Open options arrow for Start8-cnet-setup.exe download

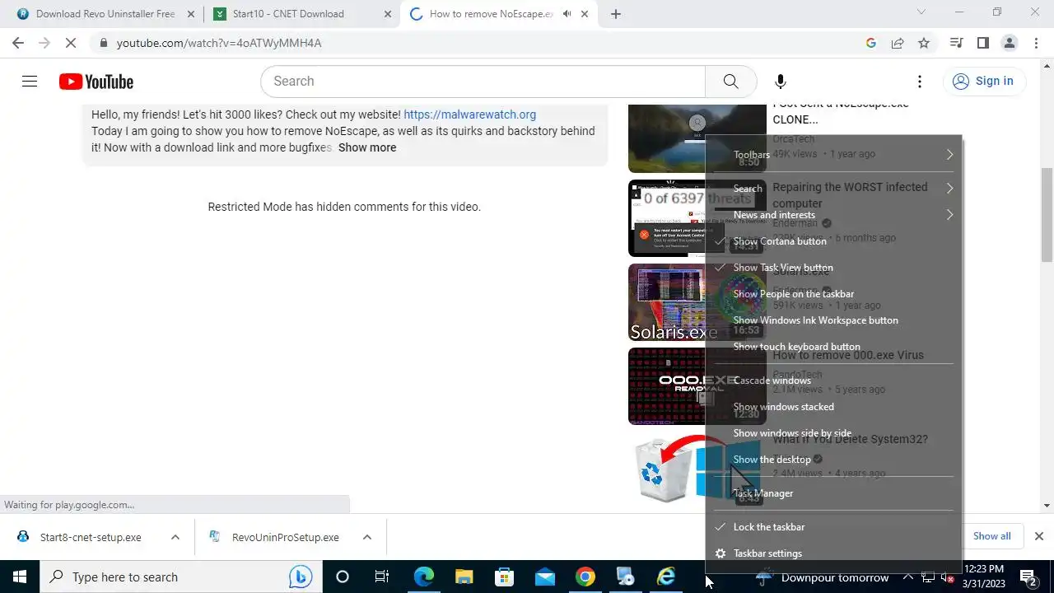pos(175,537)
